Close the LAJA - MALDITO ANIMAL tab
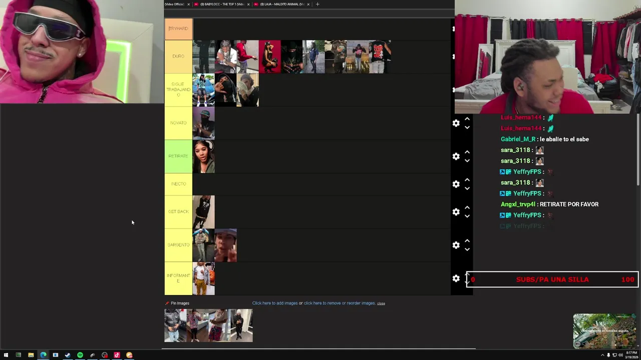The image size is (641, 360). (x=308, y=4)
